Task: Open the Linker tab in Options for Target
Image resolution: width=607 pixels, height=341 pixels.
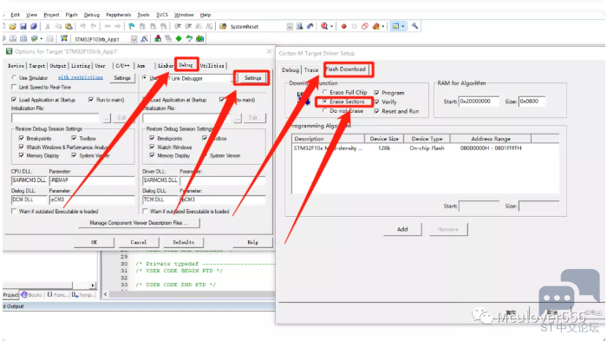Action: [x=166, y=66]
